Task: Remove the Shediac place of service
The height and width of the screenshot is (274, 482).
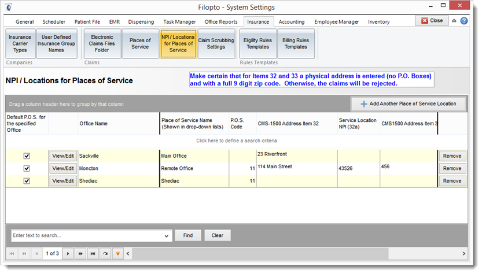Action: (452, 181)
